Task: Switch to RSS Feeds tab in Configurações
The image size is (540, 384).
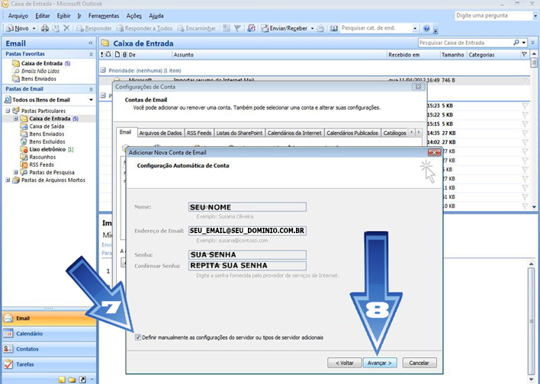Action: [199, 133]
